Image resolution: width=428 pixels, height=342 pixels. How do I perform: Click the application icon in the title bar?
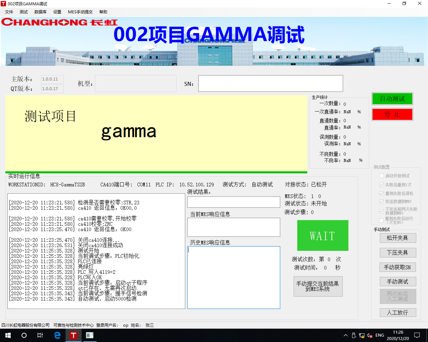click(3, 4)
